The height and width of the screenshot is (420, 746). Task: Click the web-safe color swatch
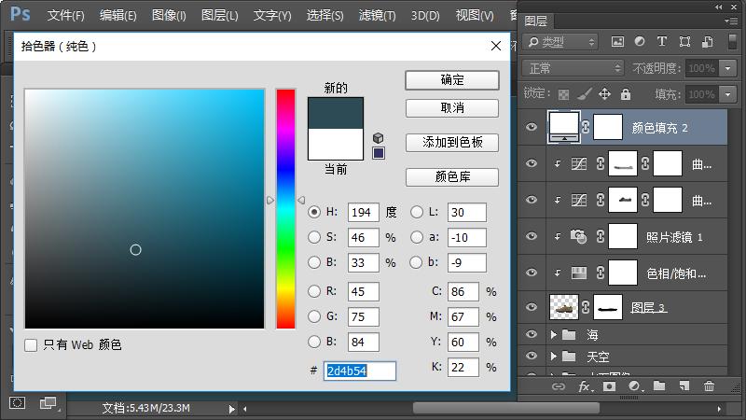coord(379,153)
